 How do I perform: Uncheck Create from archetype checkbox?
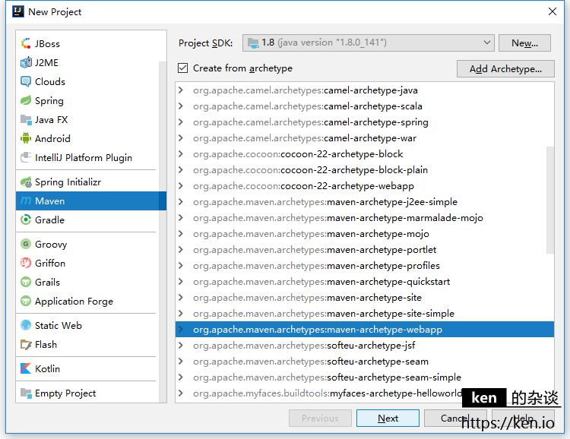(183, 68)
